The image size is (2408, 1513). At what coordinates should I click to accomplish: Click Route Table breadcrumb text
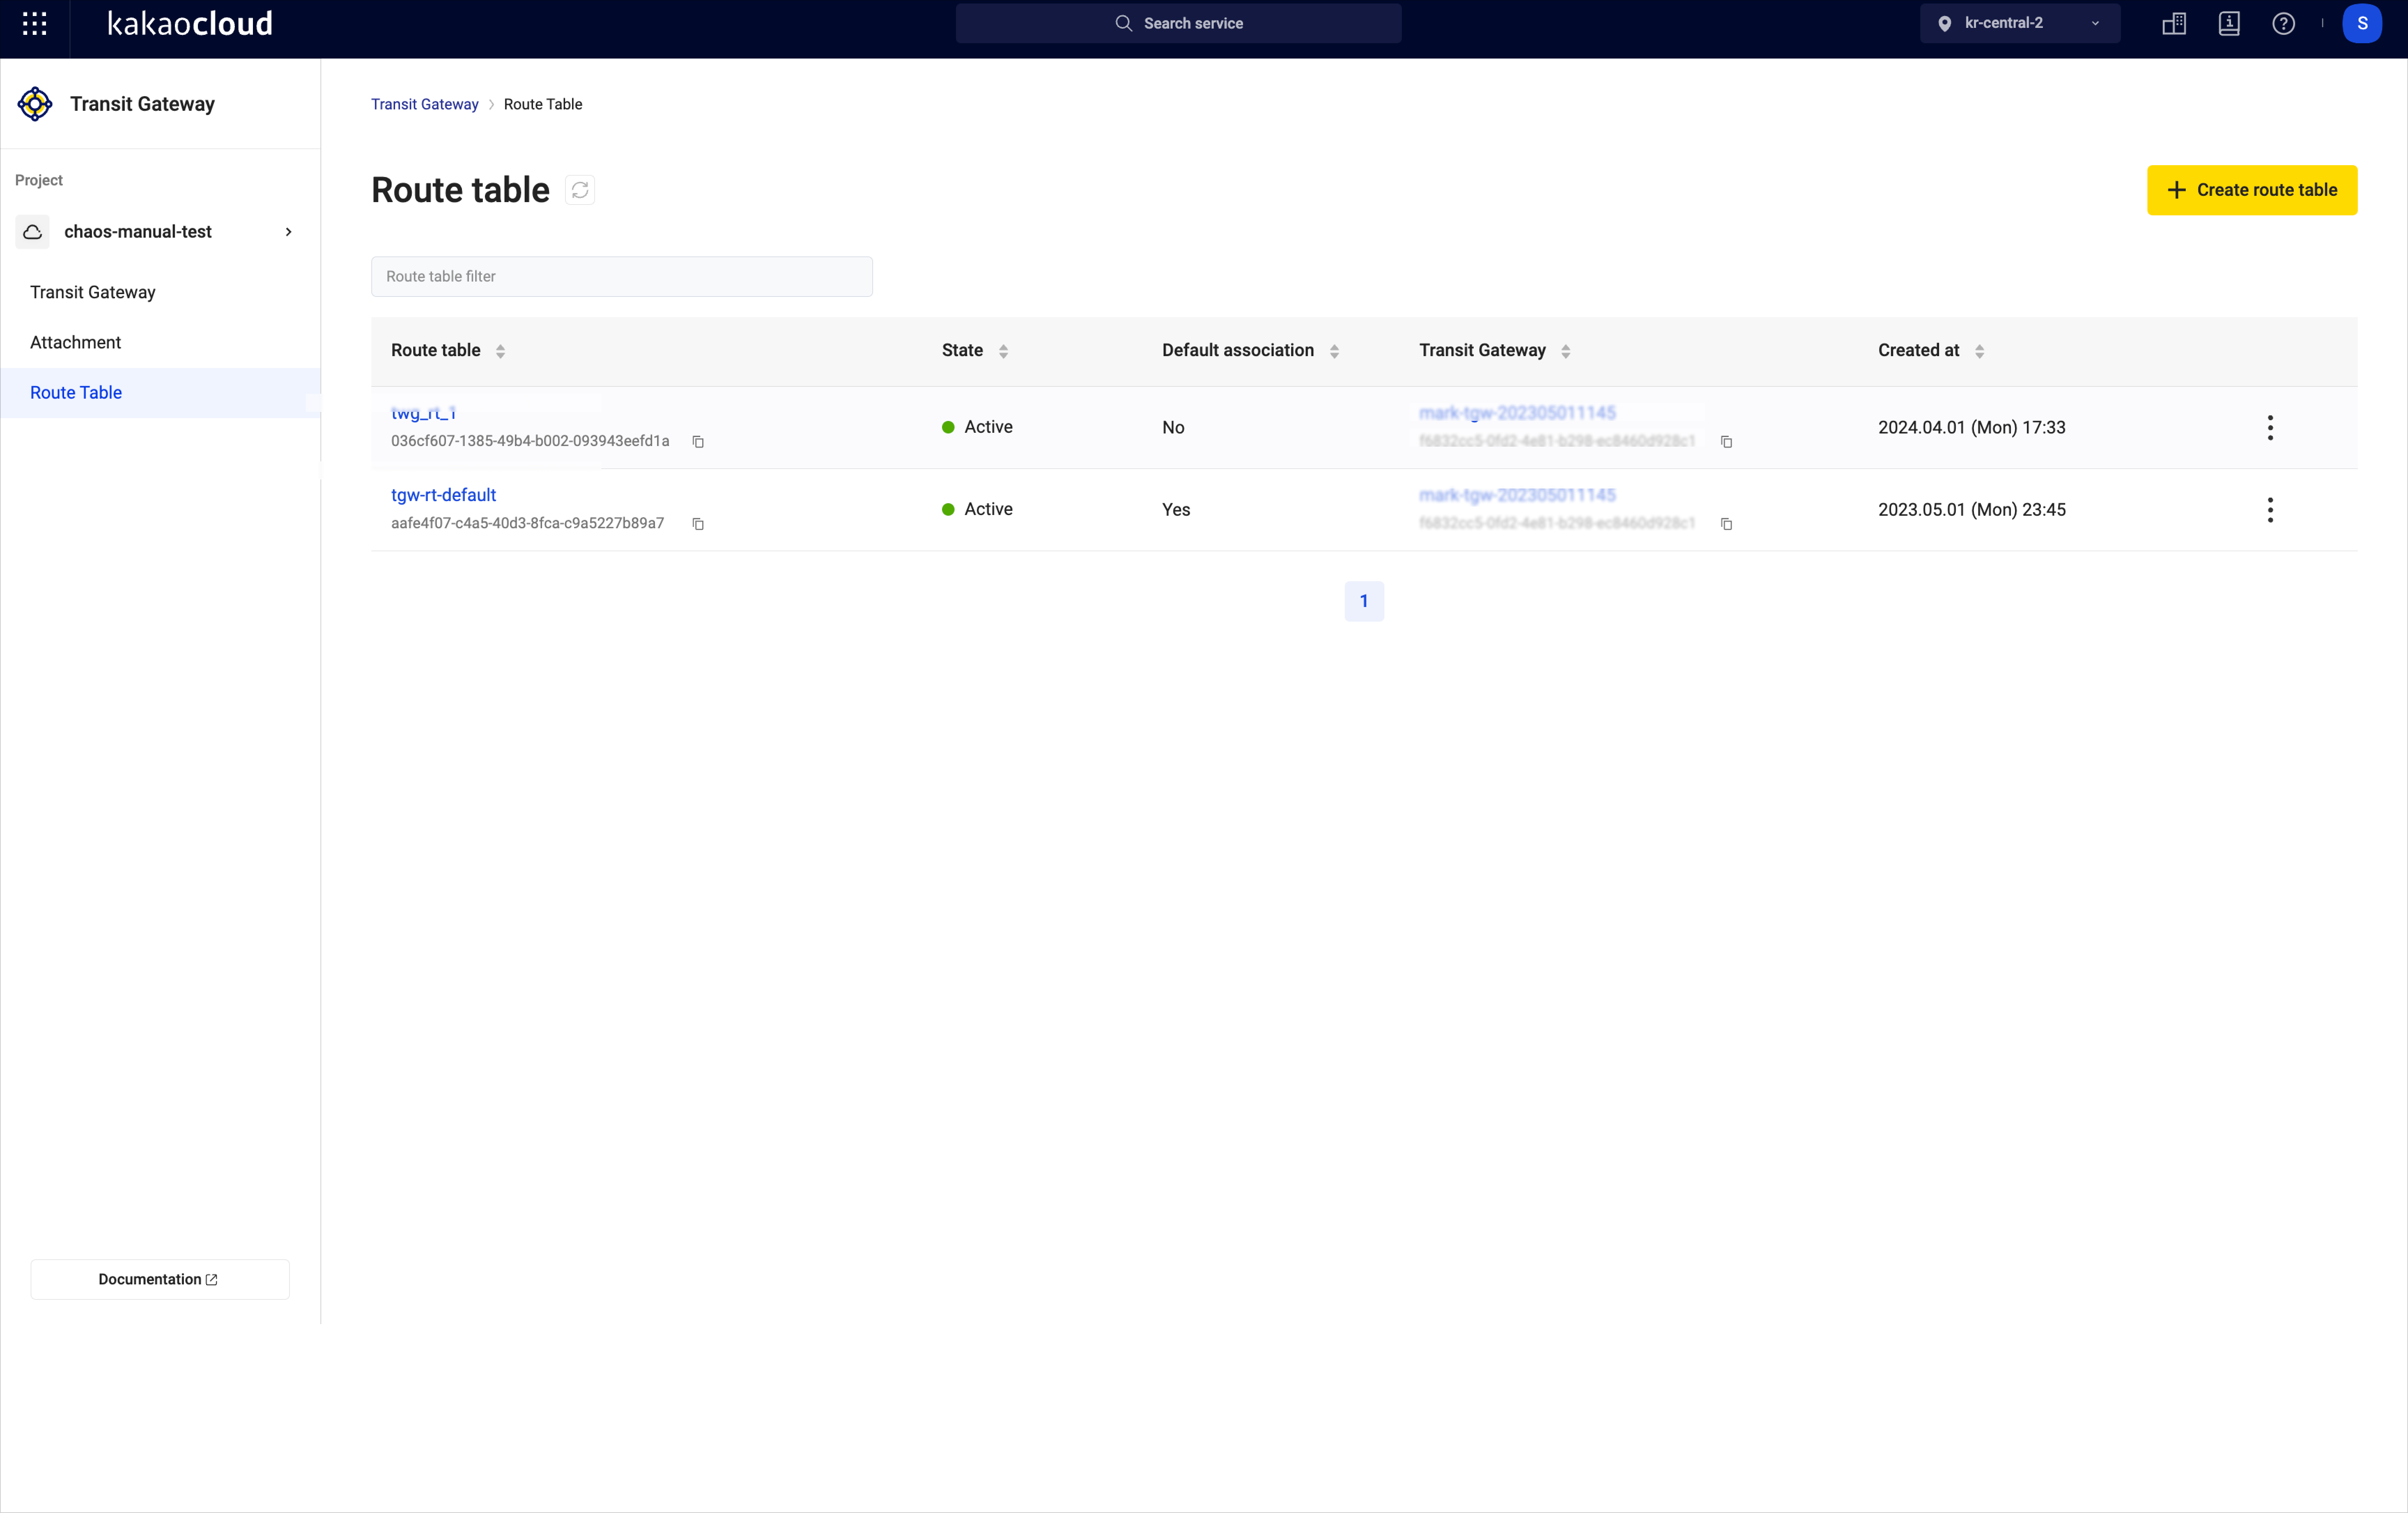(x=543, y=104)
